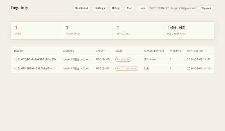Click the user email tungchinli@gmail.com in header
This screenshot has height=131, width=225.
pyautogui.click(x=184, y=8)
